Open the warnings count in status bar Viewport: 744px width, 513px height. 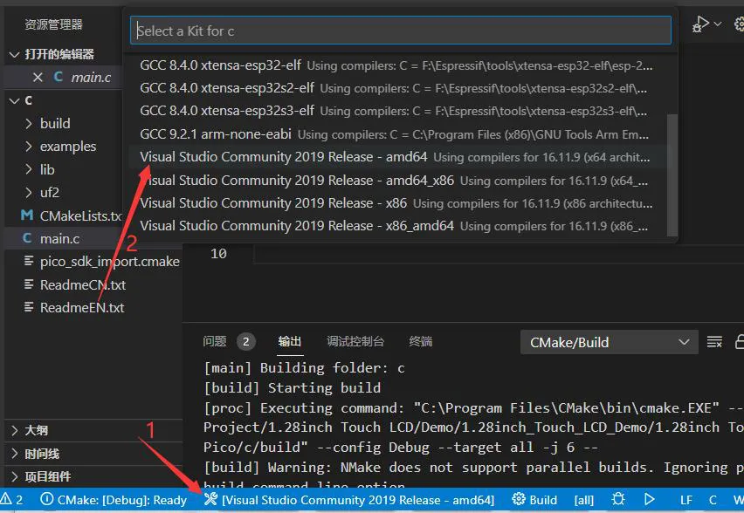[12, 500]
